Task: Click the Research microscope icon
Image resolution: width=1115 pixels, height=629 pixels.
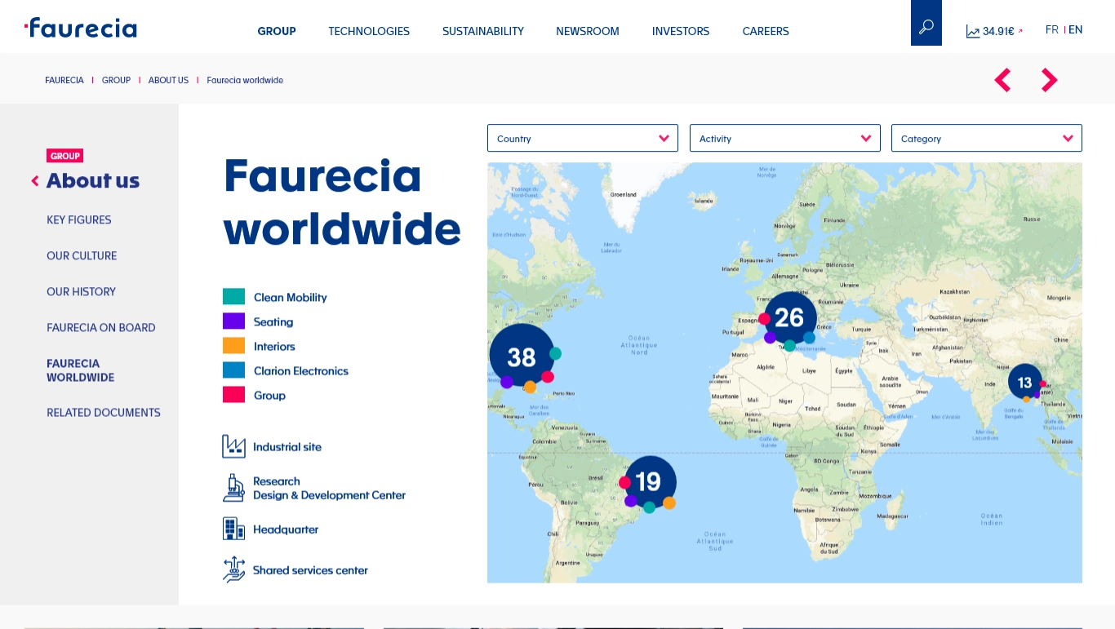Action: (233, 488)
